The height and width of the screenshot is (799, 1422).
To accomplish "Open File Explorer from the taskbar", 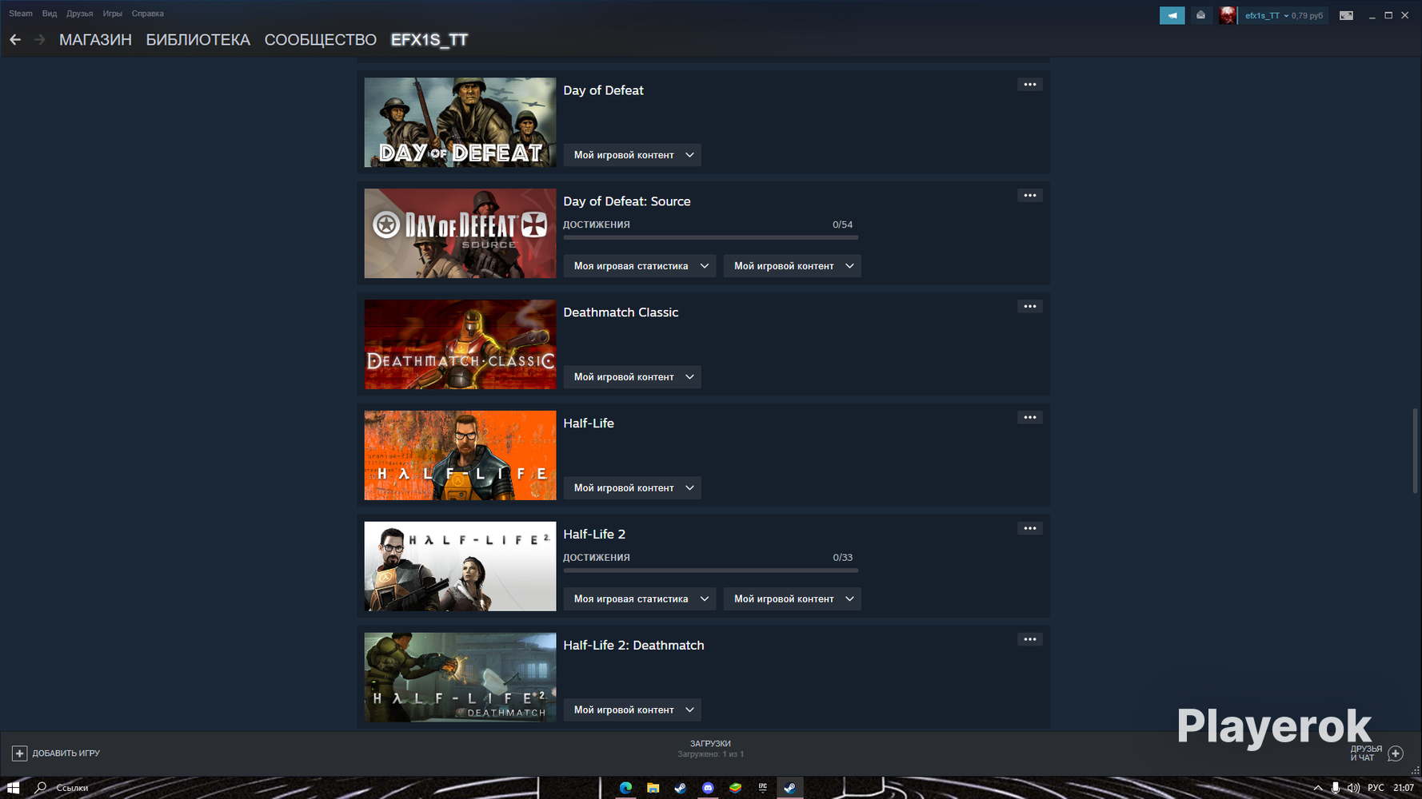I will click(653, 788).
